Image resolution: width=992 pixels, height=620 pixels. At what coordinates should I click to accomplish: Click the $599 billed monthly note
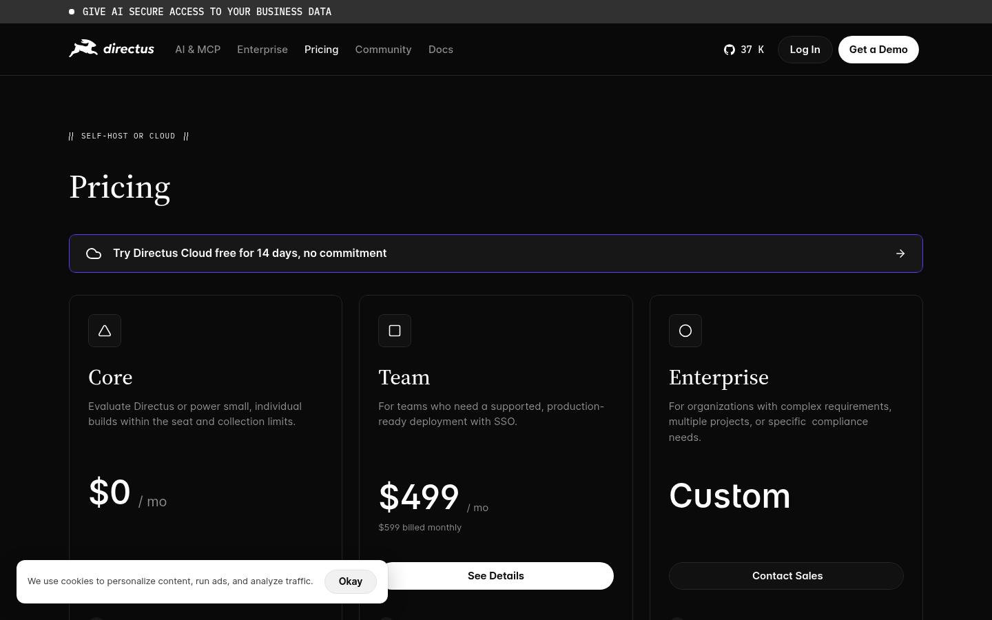click(x=420, y=528)
